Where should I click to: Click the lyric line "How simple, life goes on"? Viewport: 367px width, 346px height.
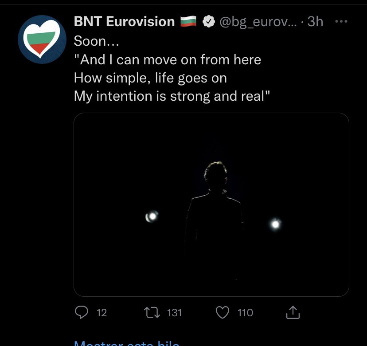(x=150, y=78)
